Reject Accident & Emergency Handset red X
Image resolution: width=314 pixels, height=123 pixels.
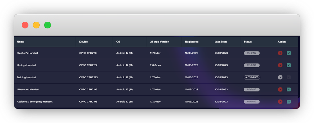[280, 102]
